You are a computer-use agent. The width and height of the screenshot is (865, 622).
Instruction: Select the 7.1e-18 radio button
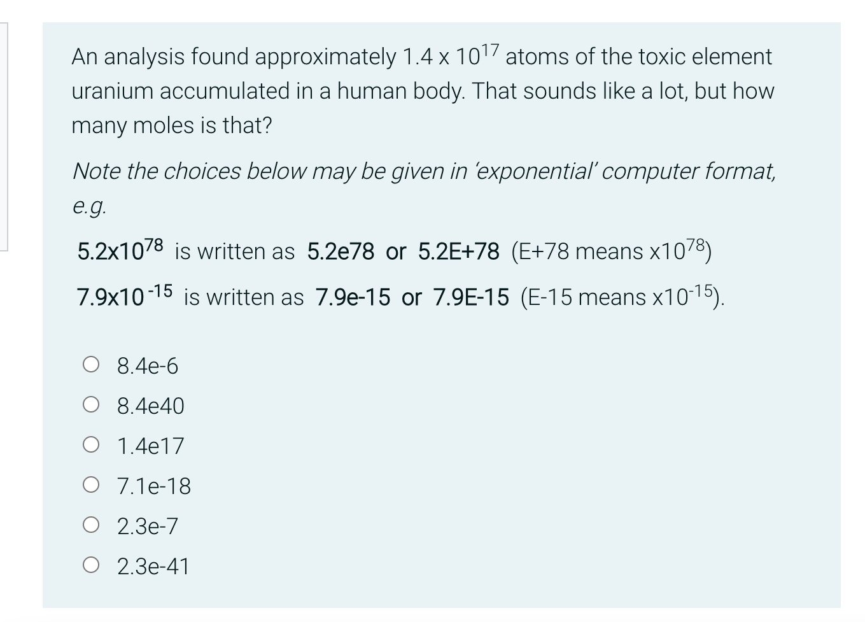pos(91,485)
